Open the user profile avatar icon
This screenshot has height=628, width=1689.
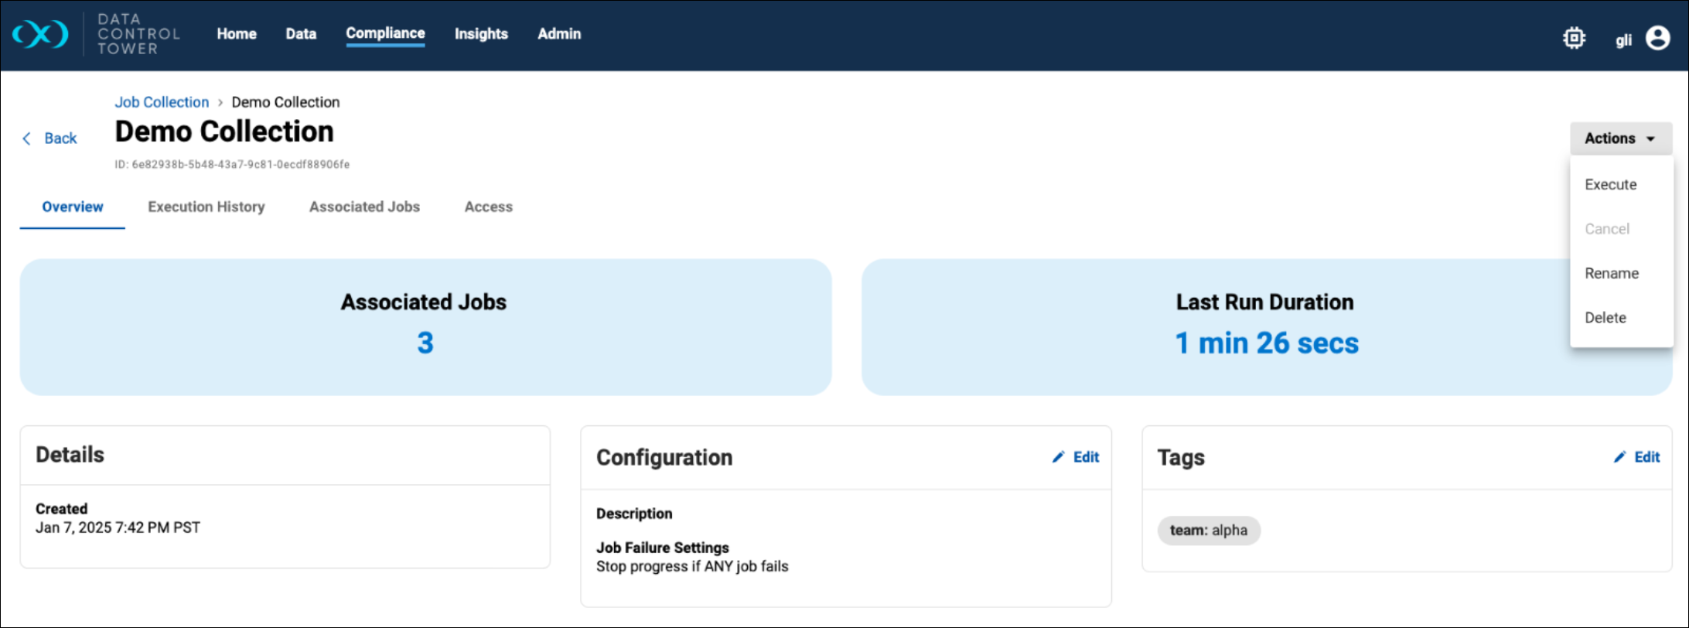[x=1657, y=38]
